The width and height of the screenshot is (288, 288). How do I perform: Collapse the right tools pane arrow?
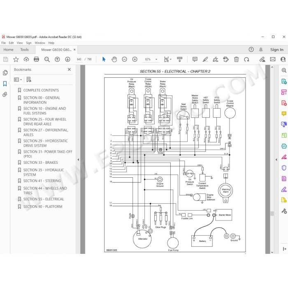276,160
